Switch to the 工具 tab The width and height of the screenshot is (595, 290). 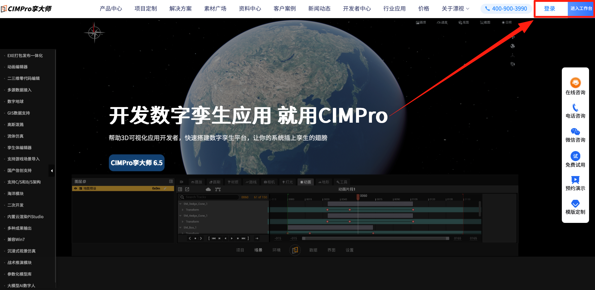click(342, 182)
